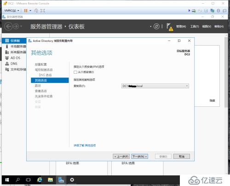Click the rightmost VMRC device icon
This screenshot has height=186, width=230.
(224, 11)
